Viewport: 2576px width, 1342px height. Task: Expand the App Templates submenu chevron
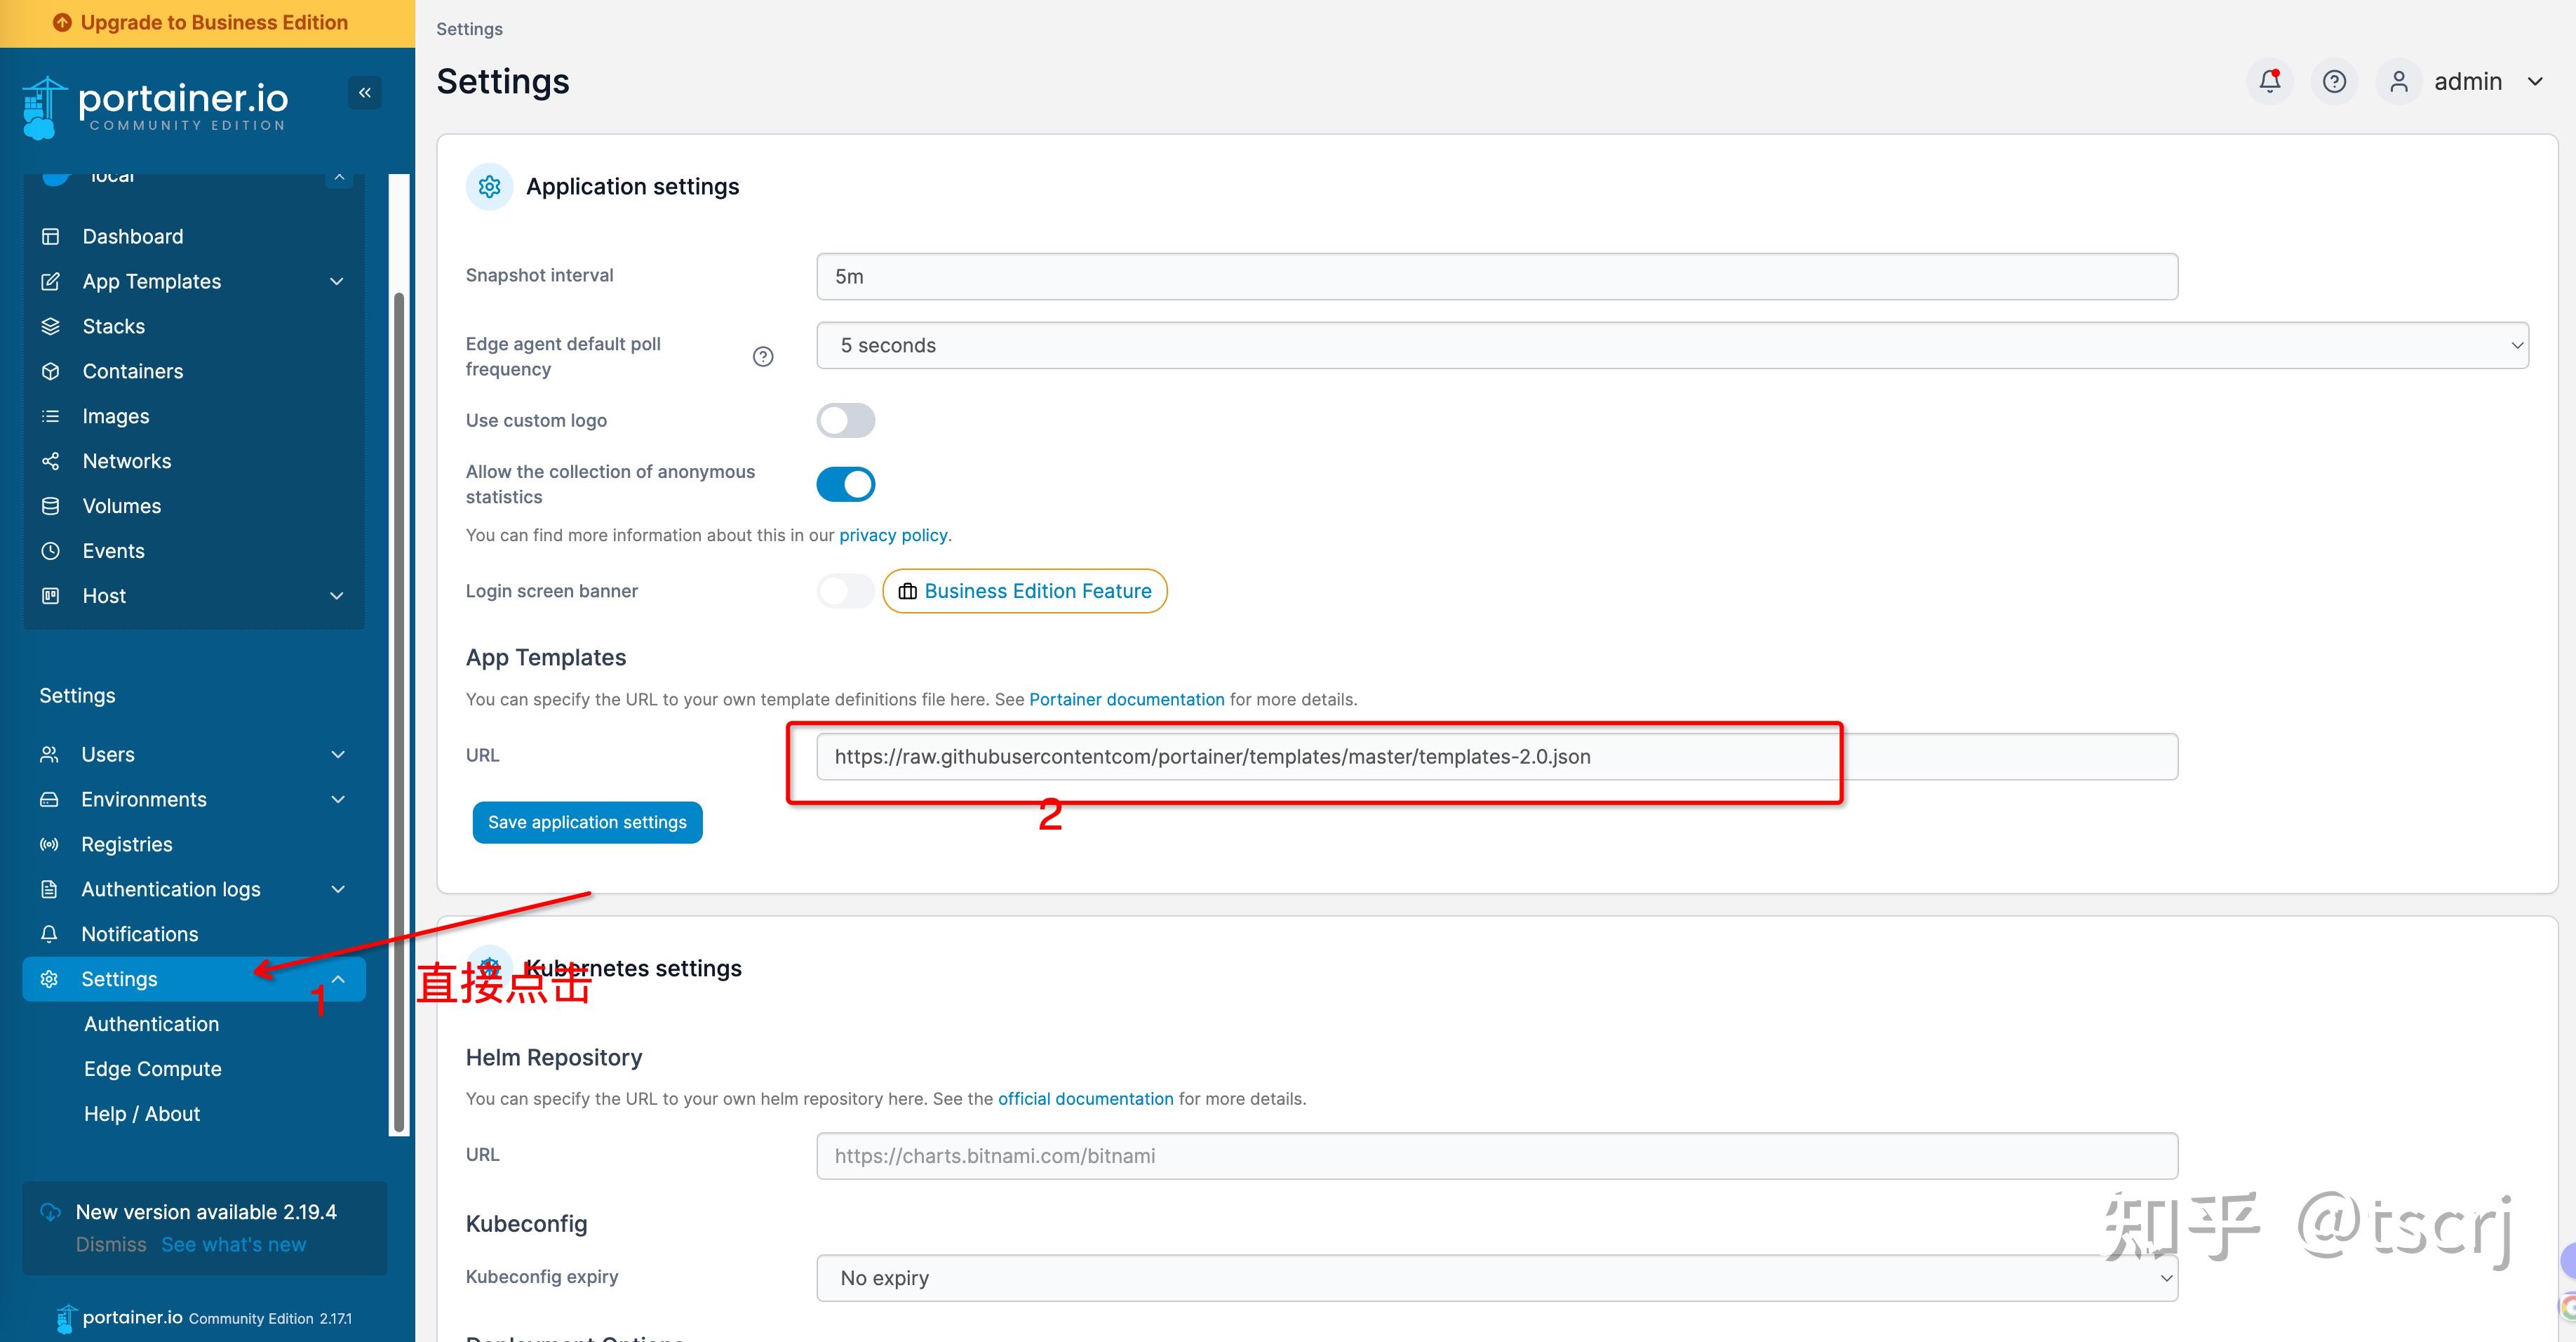click(337, 281)
